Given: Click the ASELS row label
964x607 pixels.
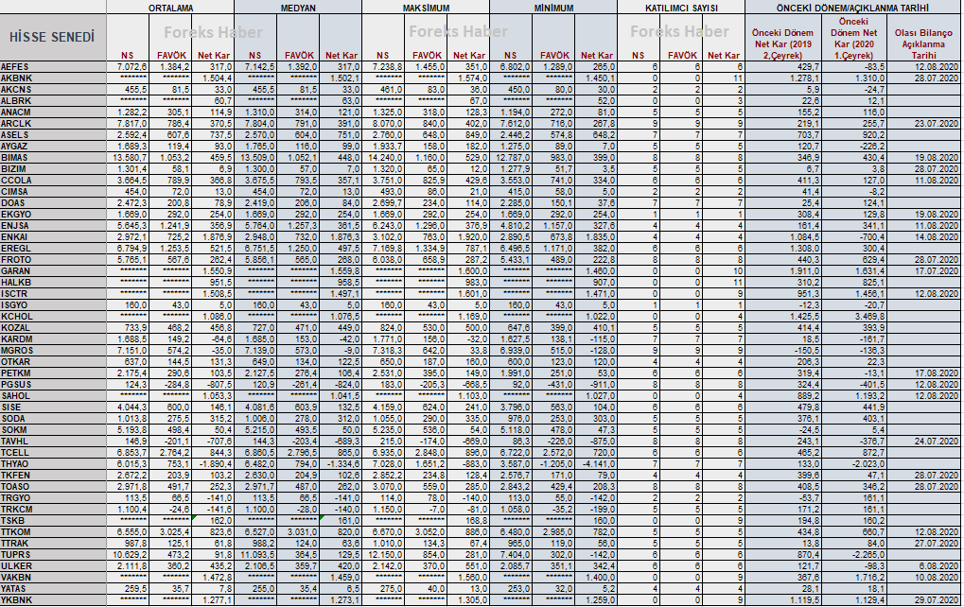Looking at the screenshot, I should 53,135.
